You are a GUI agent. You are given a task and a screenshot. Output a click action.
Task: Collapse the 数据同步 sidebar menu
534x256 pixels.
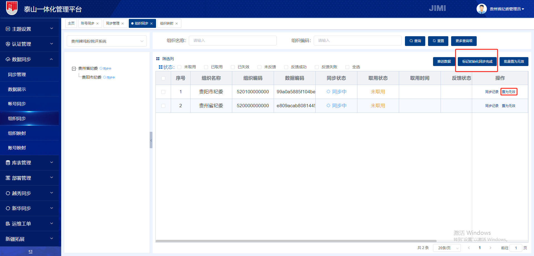pyautogui.click(x=29, y=59)
